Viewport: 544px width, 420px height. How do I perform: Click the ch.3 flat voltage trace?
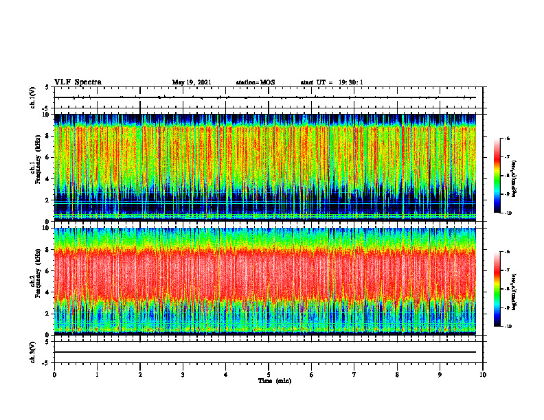click(x=265, y=352)
